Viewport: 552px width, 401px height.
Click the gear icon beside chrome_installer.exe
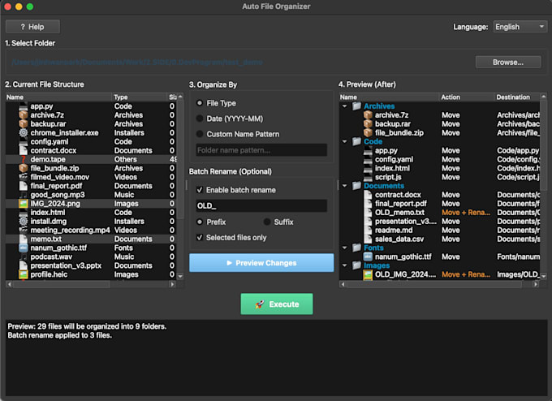click(24, 133)
